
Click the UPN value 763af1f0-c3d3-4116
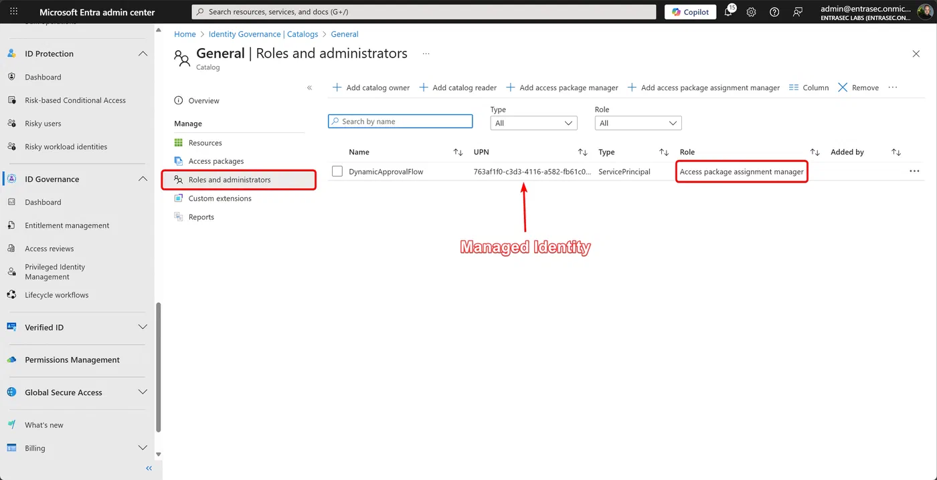point(532,172)
